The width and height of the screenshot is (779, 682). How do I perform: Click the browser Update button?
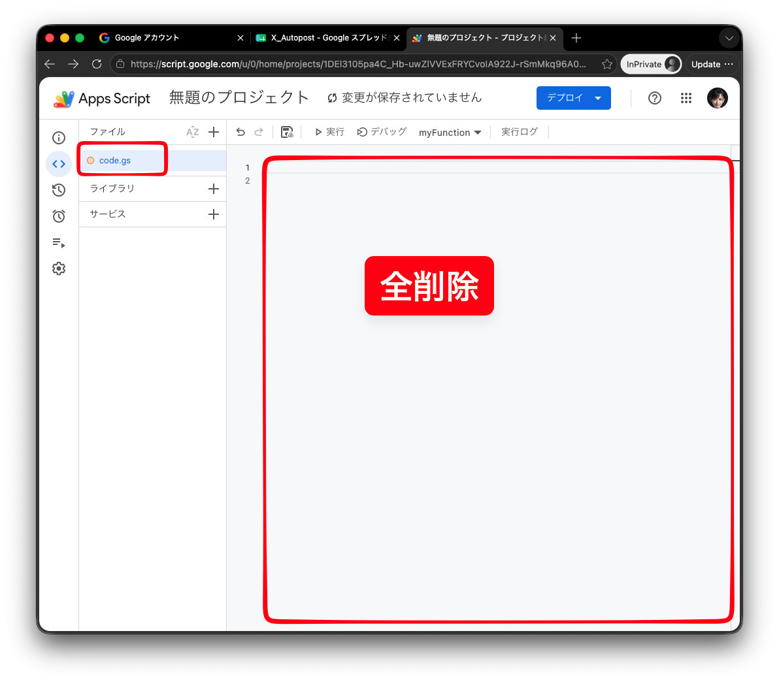712,64
